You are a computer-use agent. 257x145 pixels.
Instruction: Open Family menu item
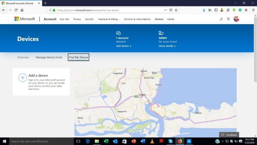(x=171, y=19)
